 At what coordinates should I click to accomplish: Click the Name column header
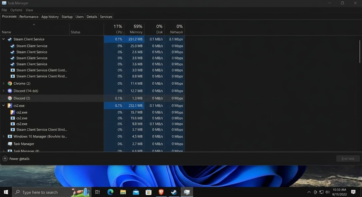pyautogui.click(x=35, y=29)
